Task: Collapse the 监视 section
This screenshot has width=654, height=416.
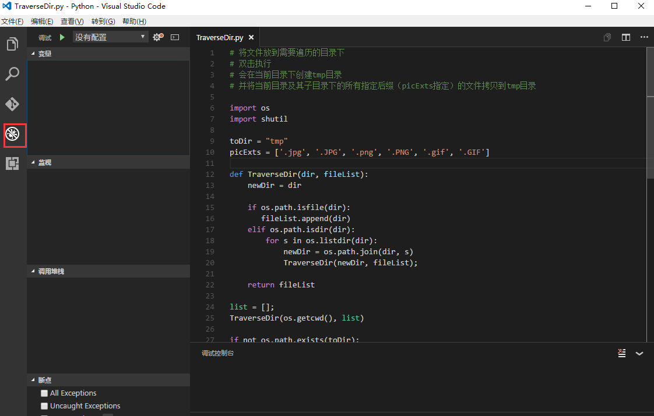Action: pos(108,162)
